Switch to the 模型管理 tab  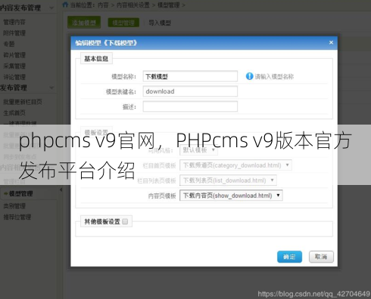coord(123,23)
